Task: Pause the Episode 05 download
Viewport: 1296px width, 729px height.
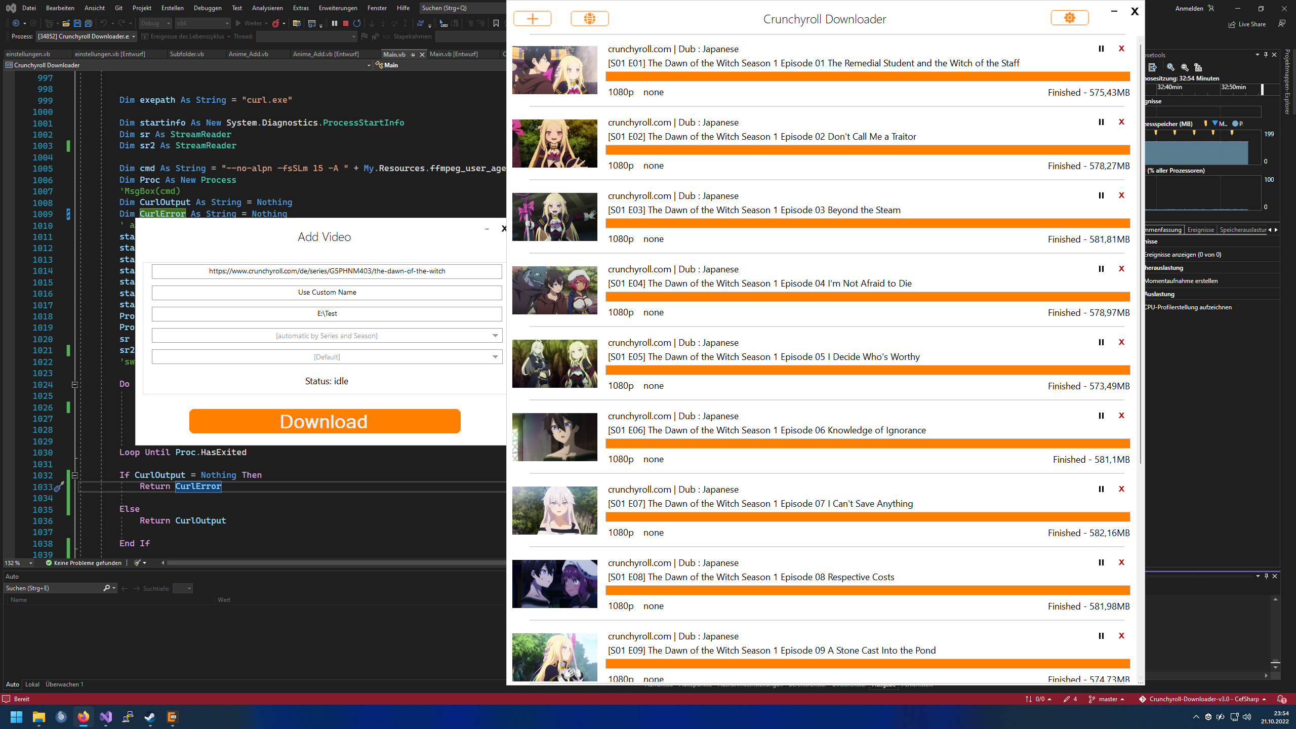Action: click(x=1101, y=342)
